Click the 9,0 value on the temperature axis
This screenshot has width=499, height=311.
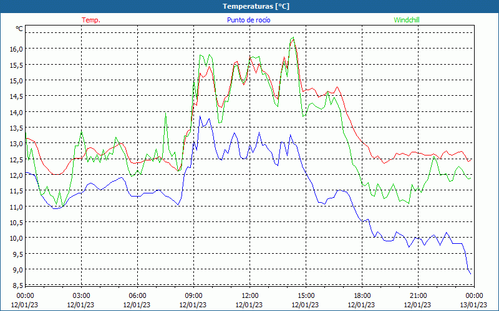pyautogui.click(x=19, y=270)
